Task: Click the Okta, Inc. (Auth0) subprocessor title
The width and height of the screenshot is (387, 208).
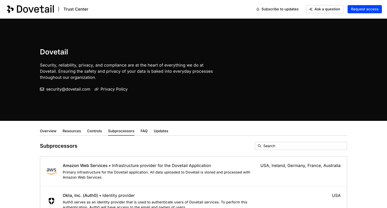Action: (x=80, y=195)
